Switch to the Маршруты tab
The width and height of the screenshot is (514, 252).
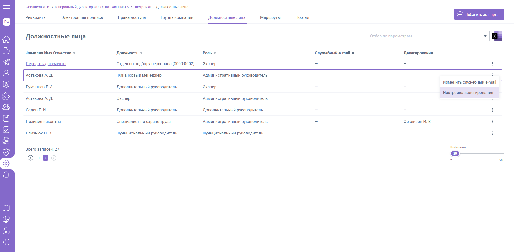tap(270, 17)
